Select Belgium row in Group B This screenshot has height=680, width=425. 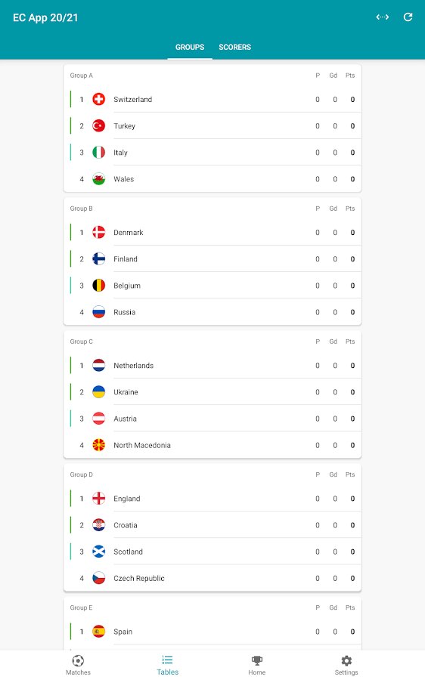point(212,286)
